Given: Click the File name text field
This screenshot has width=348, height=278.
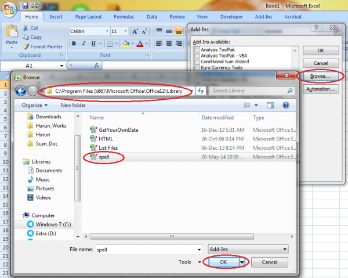Looking at the screenshot, I should point(147,250).
